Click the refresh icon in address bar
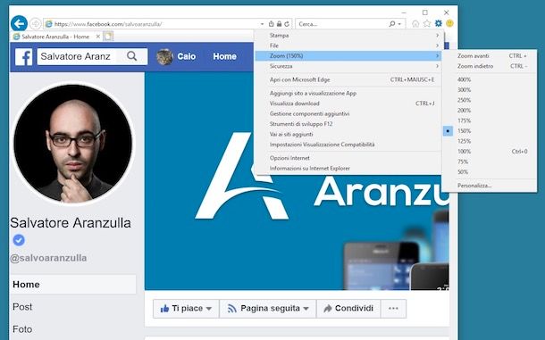This screenshot has width=545, height=340. (287, 23)
